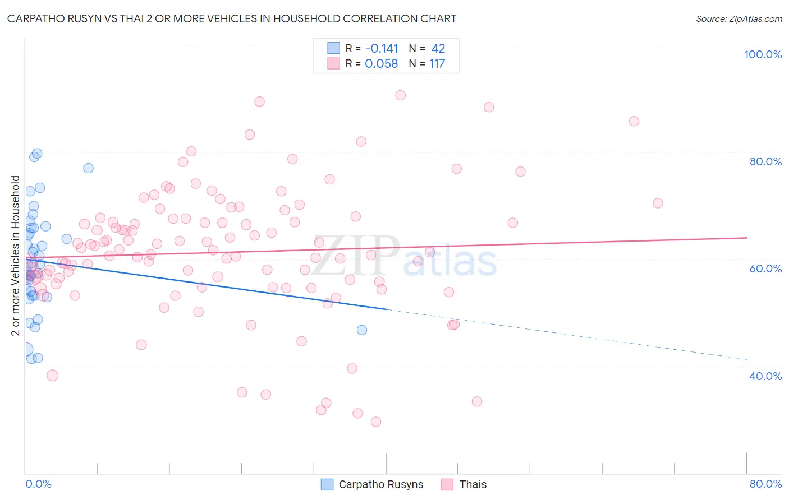Click the chart title text
789x500 pixels.
click(232, 18)
